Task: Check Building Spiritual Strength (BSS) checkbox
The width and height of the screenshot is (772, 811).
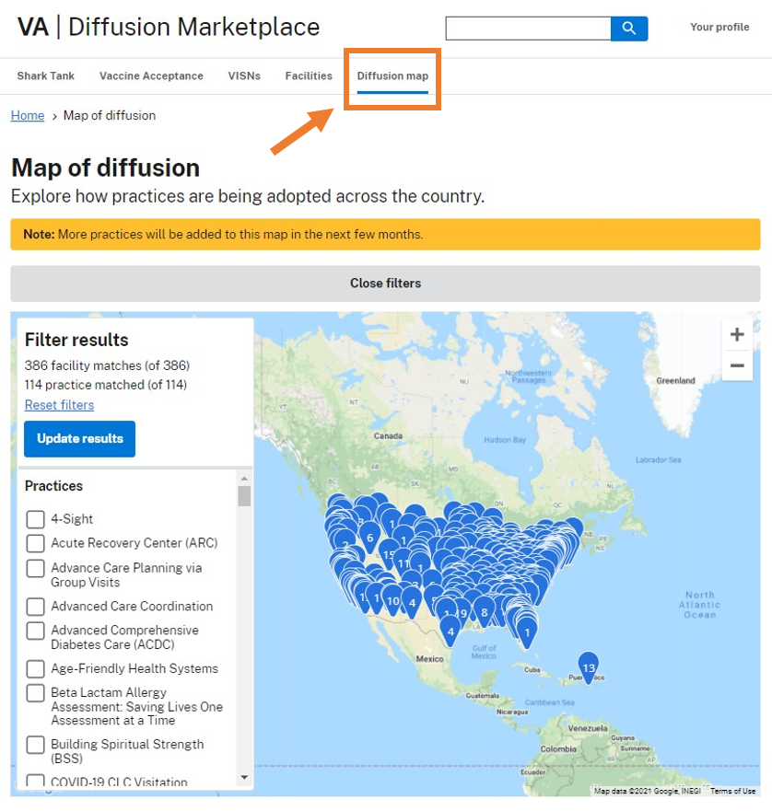Action: (x=35, y=745)
